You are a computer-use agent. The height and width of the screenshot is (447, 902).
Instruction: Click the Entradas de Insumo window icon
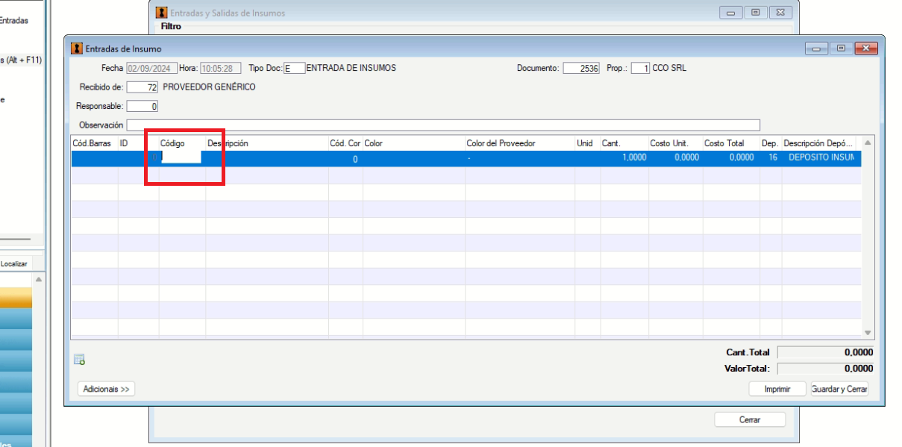77,49
